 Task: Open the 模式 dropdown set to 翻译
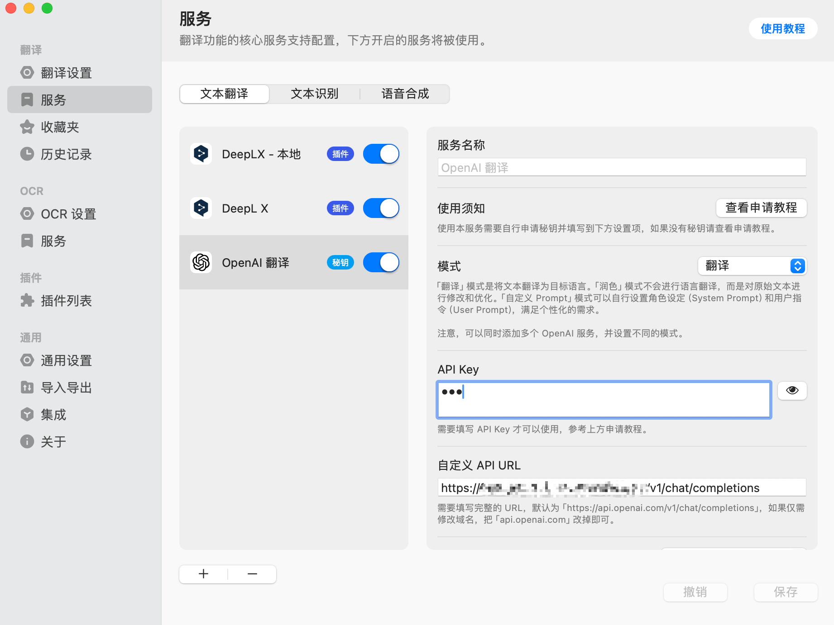(x=753, y=266)
